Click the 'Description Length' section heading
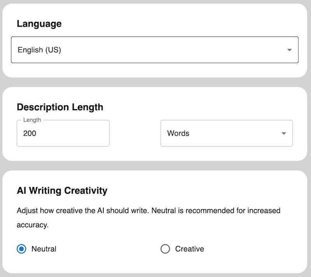Screen dimensions: 311x277 tap(60, 107)
